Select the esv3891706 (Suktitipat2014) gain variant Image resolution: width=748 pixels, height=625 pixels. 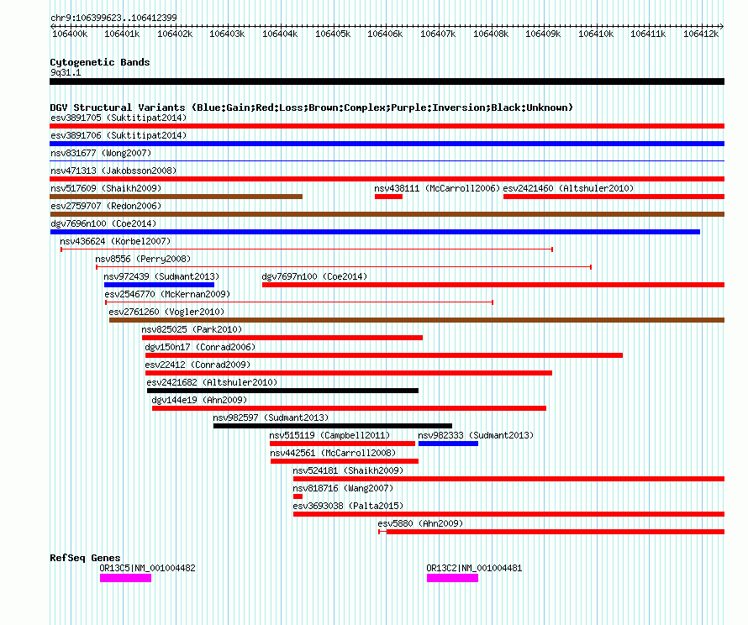387,144
